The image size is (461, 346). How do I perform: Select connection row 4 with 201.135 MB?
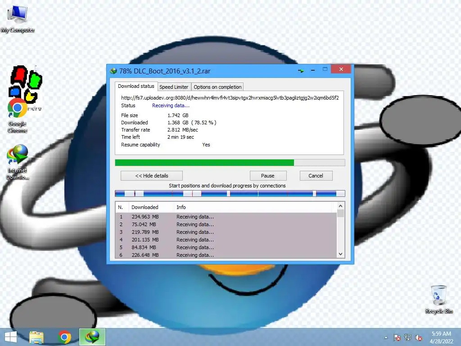click(226, 240)
